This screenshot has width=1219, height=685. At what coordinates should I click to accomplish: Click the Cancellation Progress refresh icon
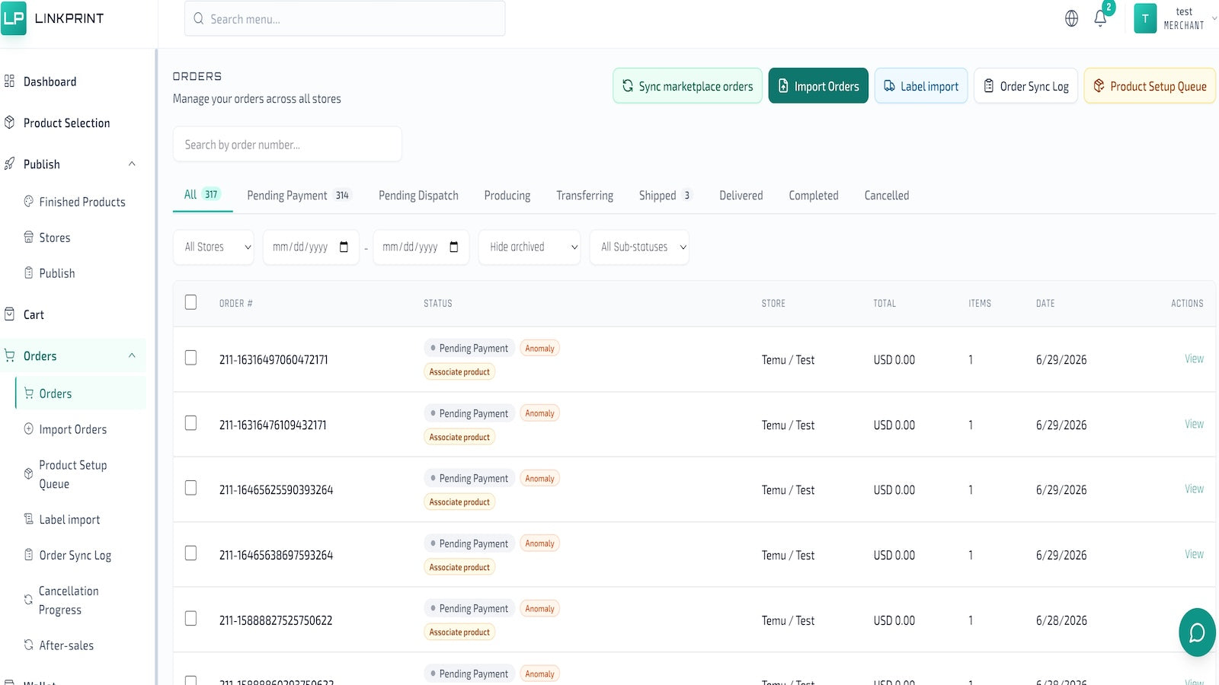[29, 600]
